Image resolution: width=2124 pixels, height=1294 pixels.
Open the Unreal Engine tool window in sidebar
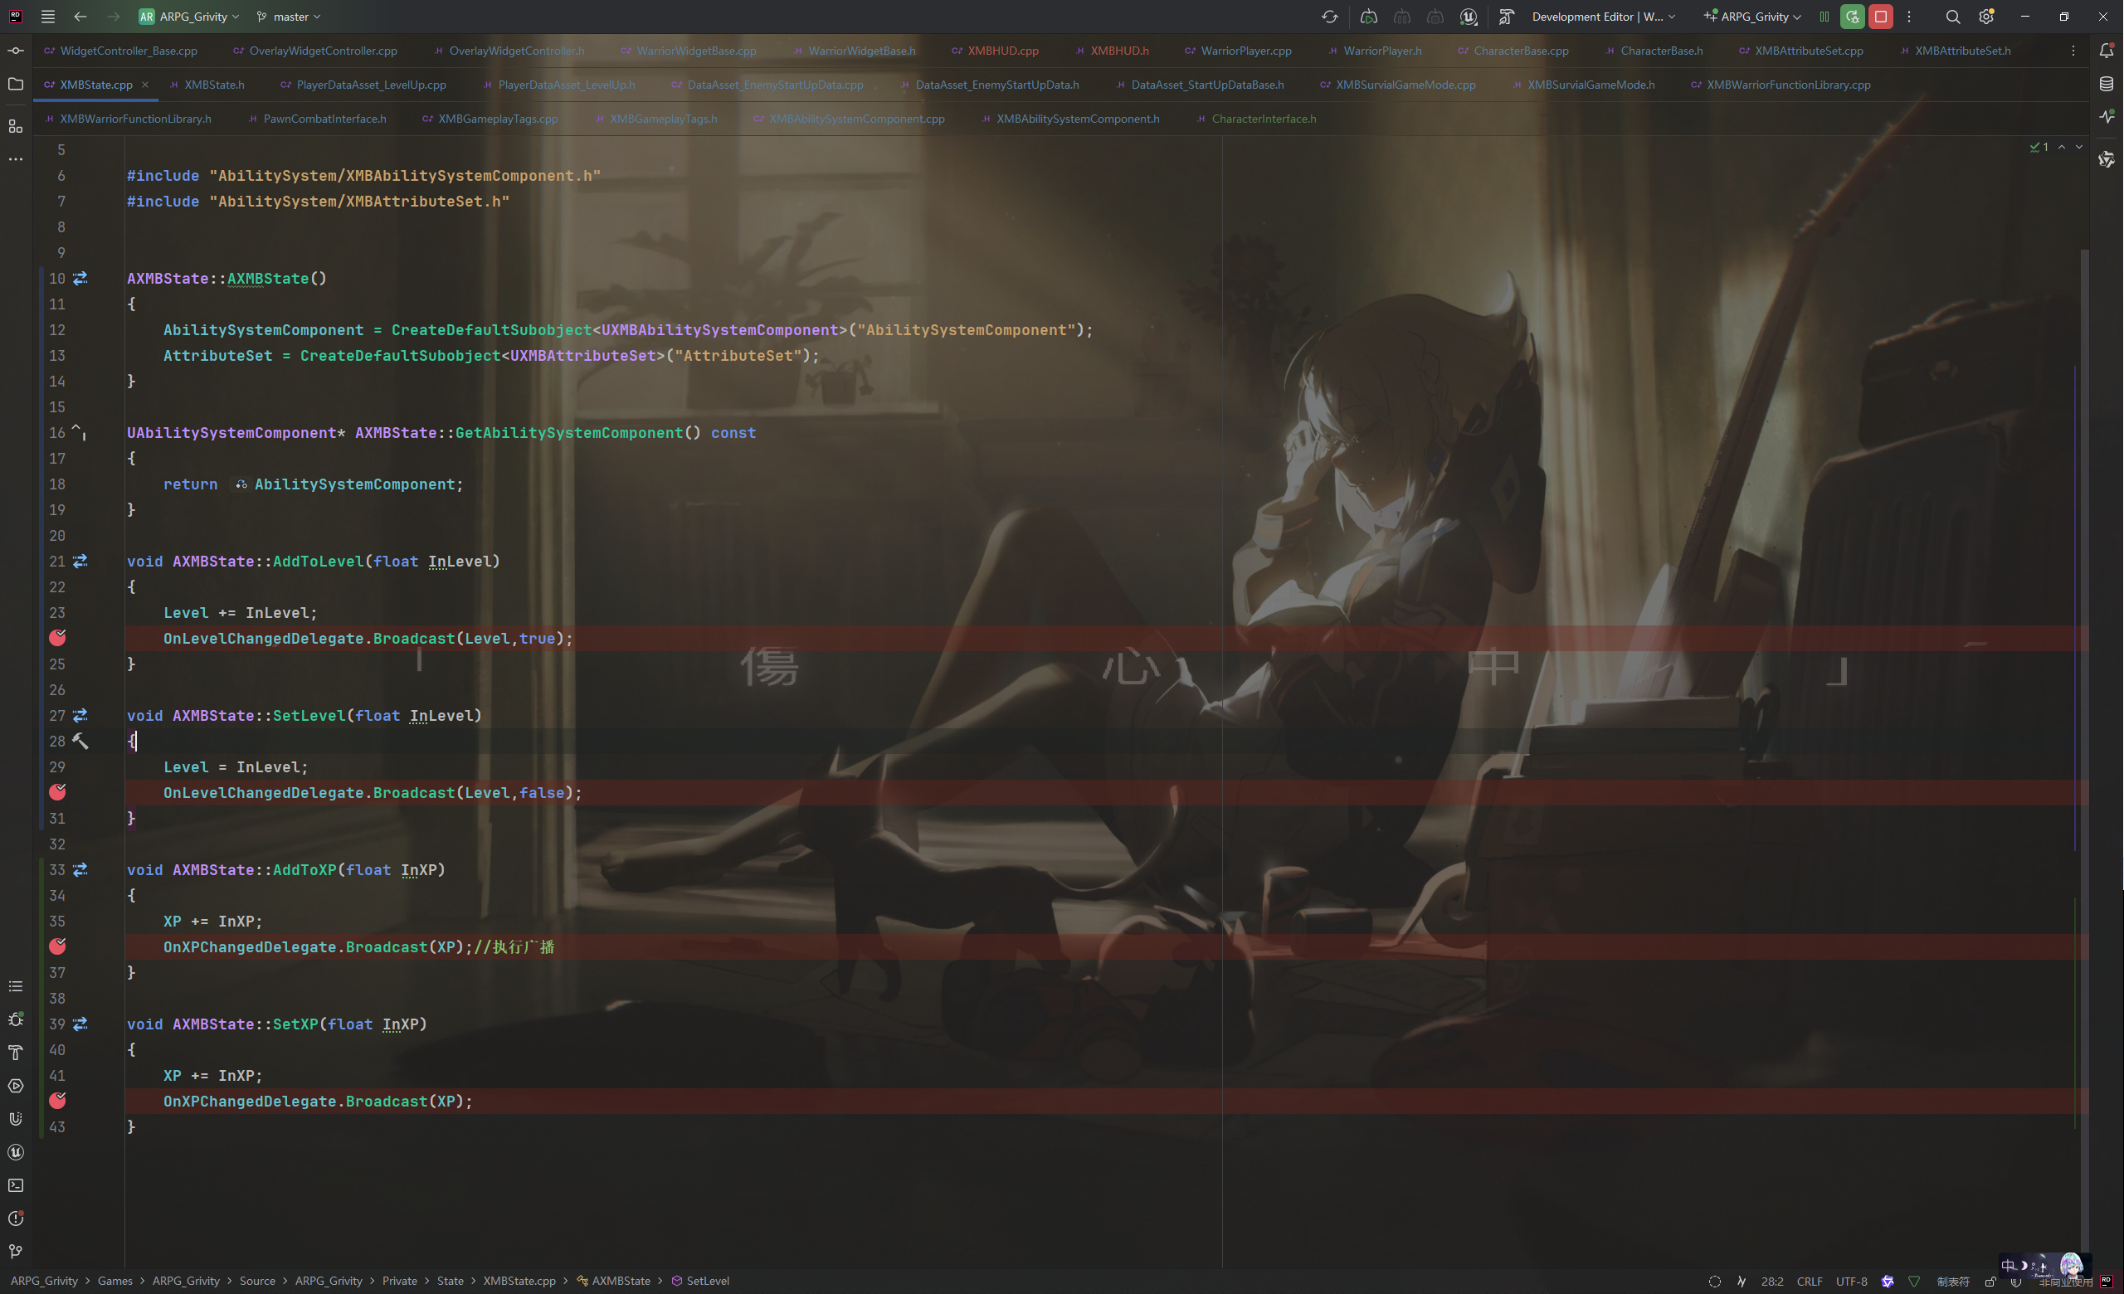click(x=16, y=1152)
